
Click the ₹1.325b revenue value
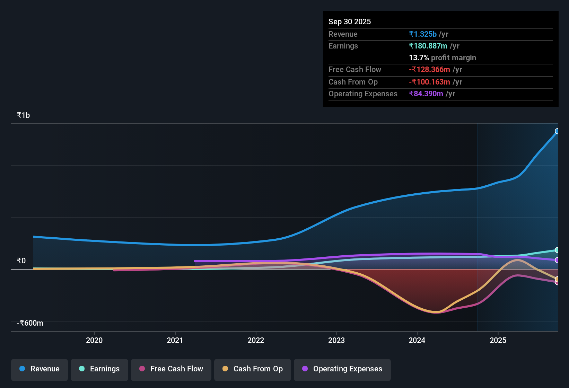tap(422, 34)
